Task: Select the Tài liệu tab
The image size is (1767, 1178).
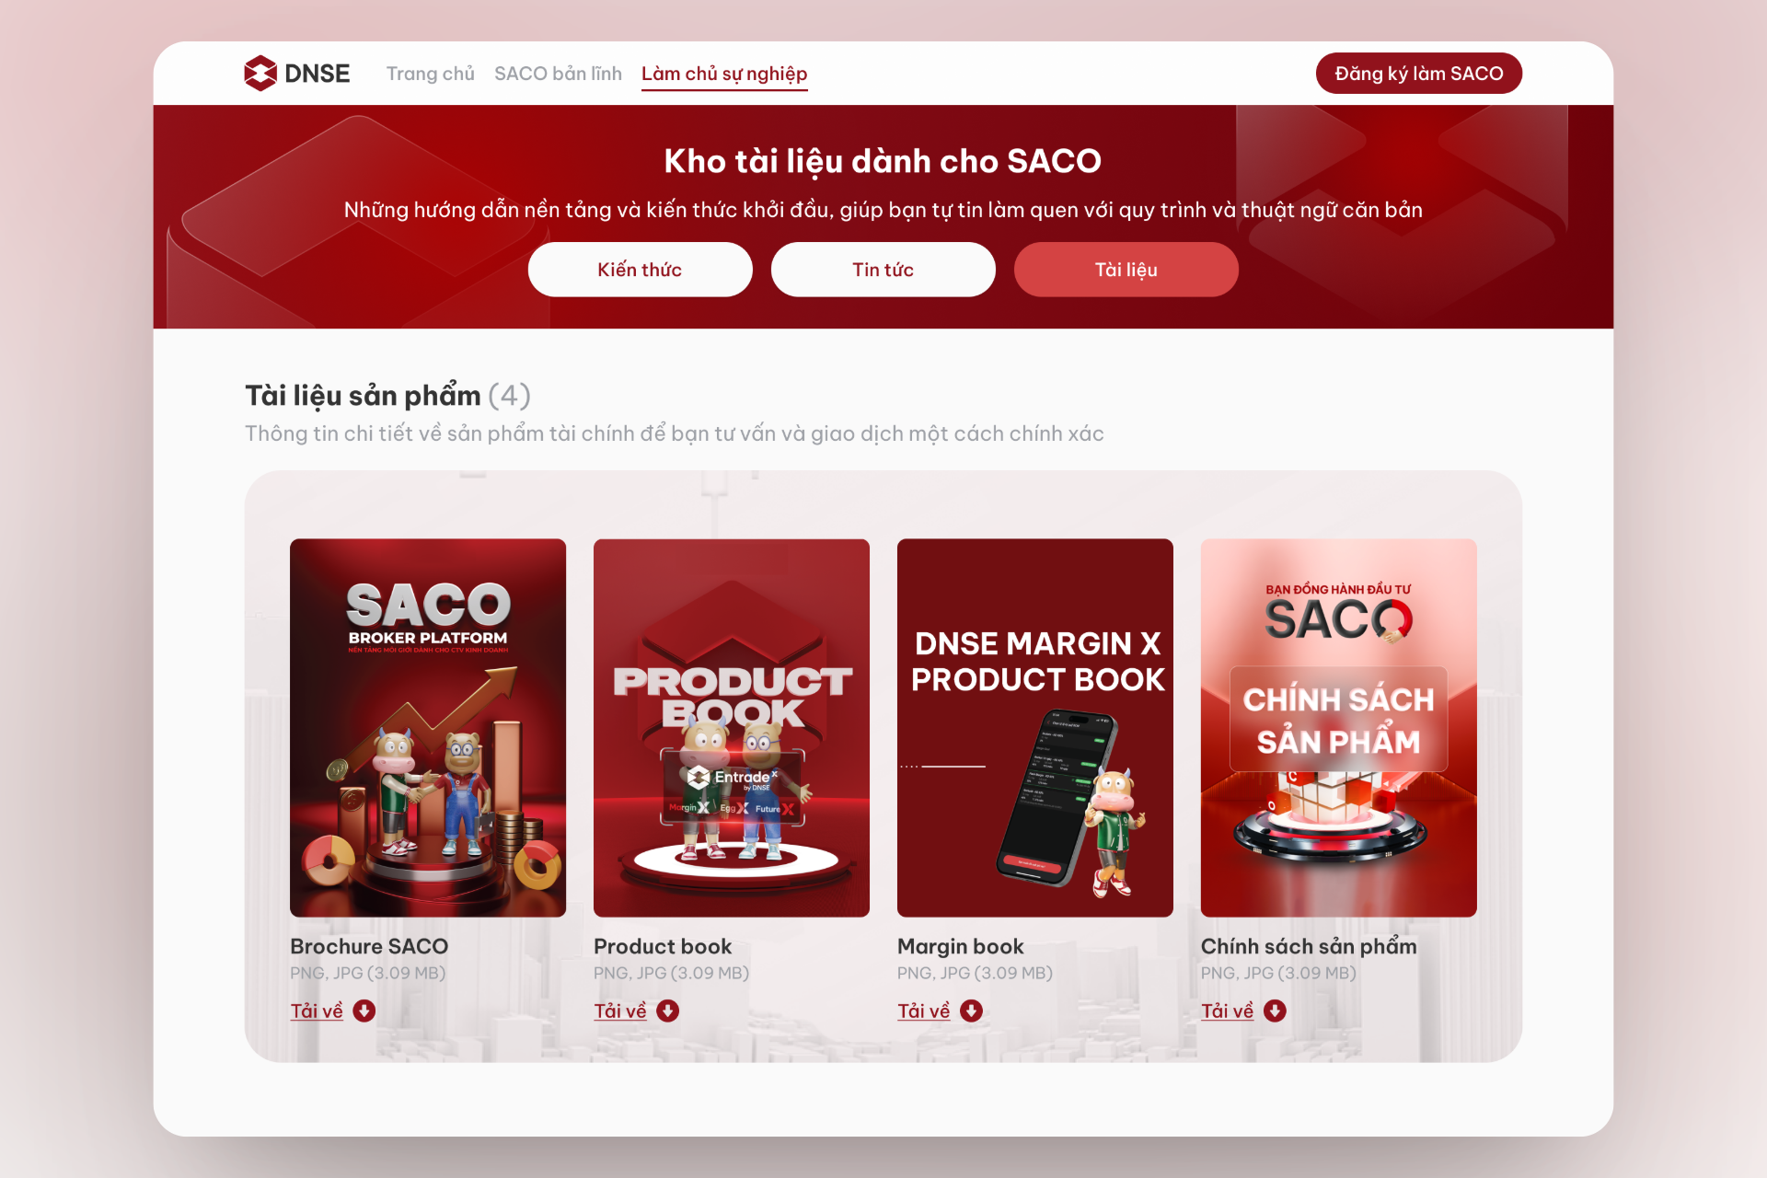Action: pos(1126,270)
